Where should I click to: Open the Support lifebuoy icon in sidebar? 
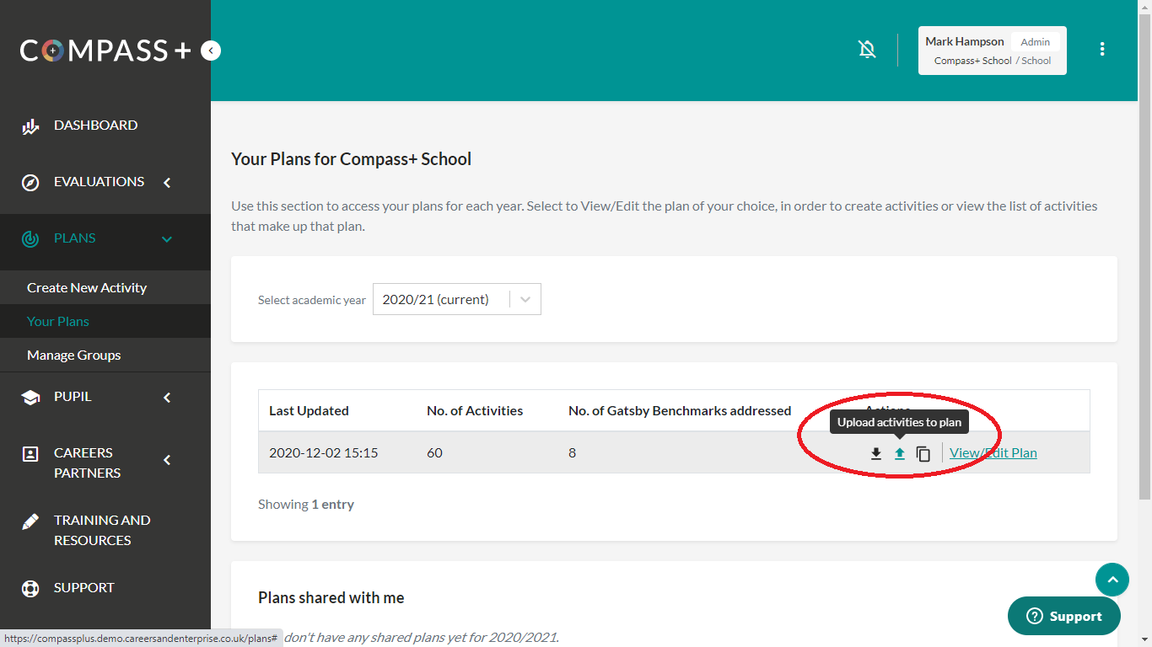click(30, 587)
